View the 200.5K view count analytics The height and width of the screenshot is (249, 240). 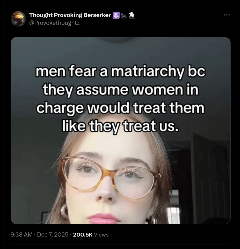(x=83, y=234)
